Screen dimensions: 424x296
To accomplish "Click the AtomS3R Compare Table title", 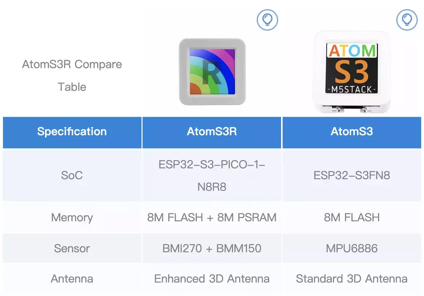I will [72, 76].
